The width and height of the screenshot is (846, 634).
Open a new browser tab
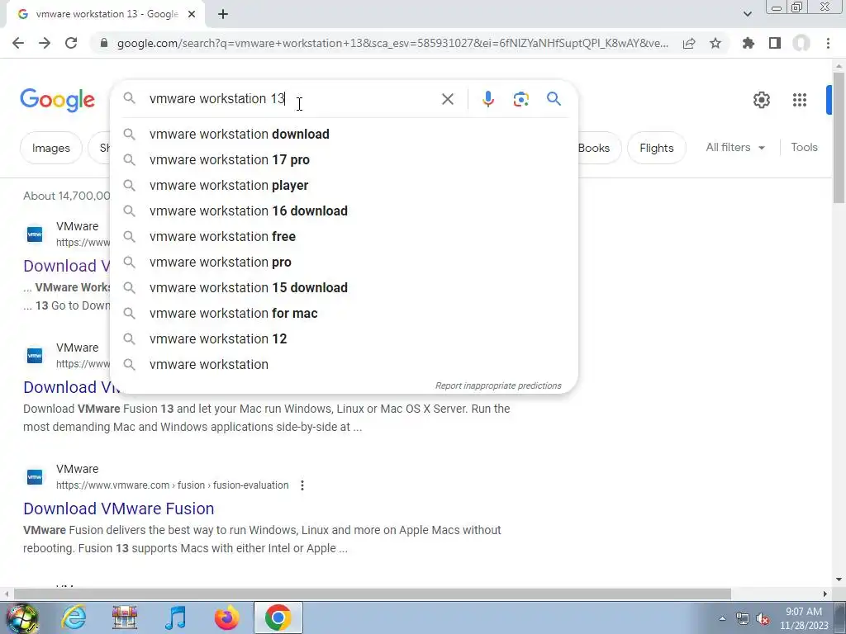[x=223, y=15]
